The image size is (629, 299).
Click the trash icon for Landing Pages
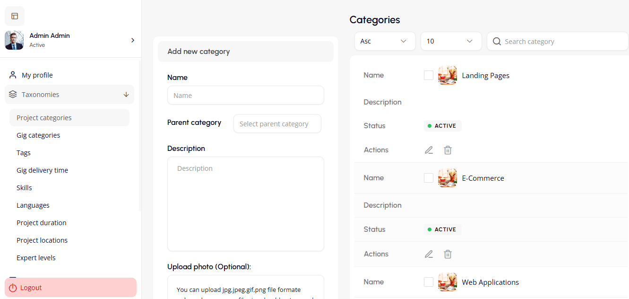(448, 150)
